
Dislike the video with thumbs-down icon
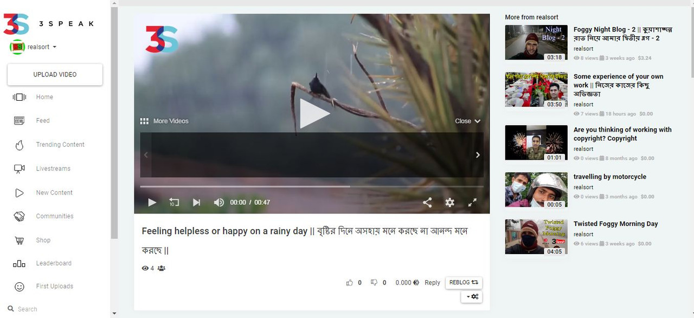(x=374, y=282)
